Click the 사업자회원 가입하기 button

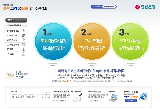click(x=16, y=25)
